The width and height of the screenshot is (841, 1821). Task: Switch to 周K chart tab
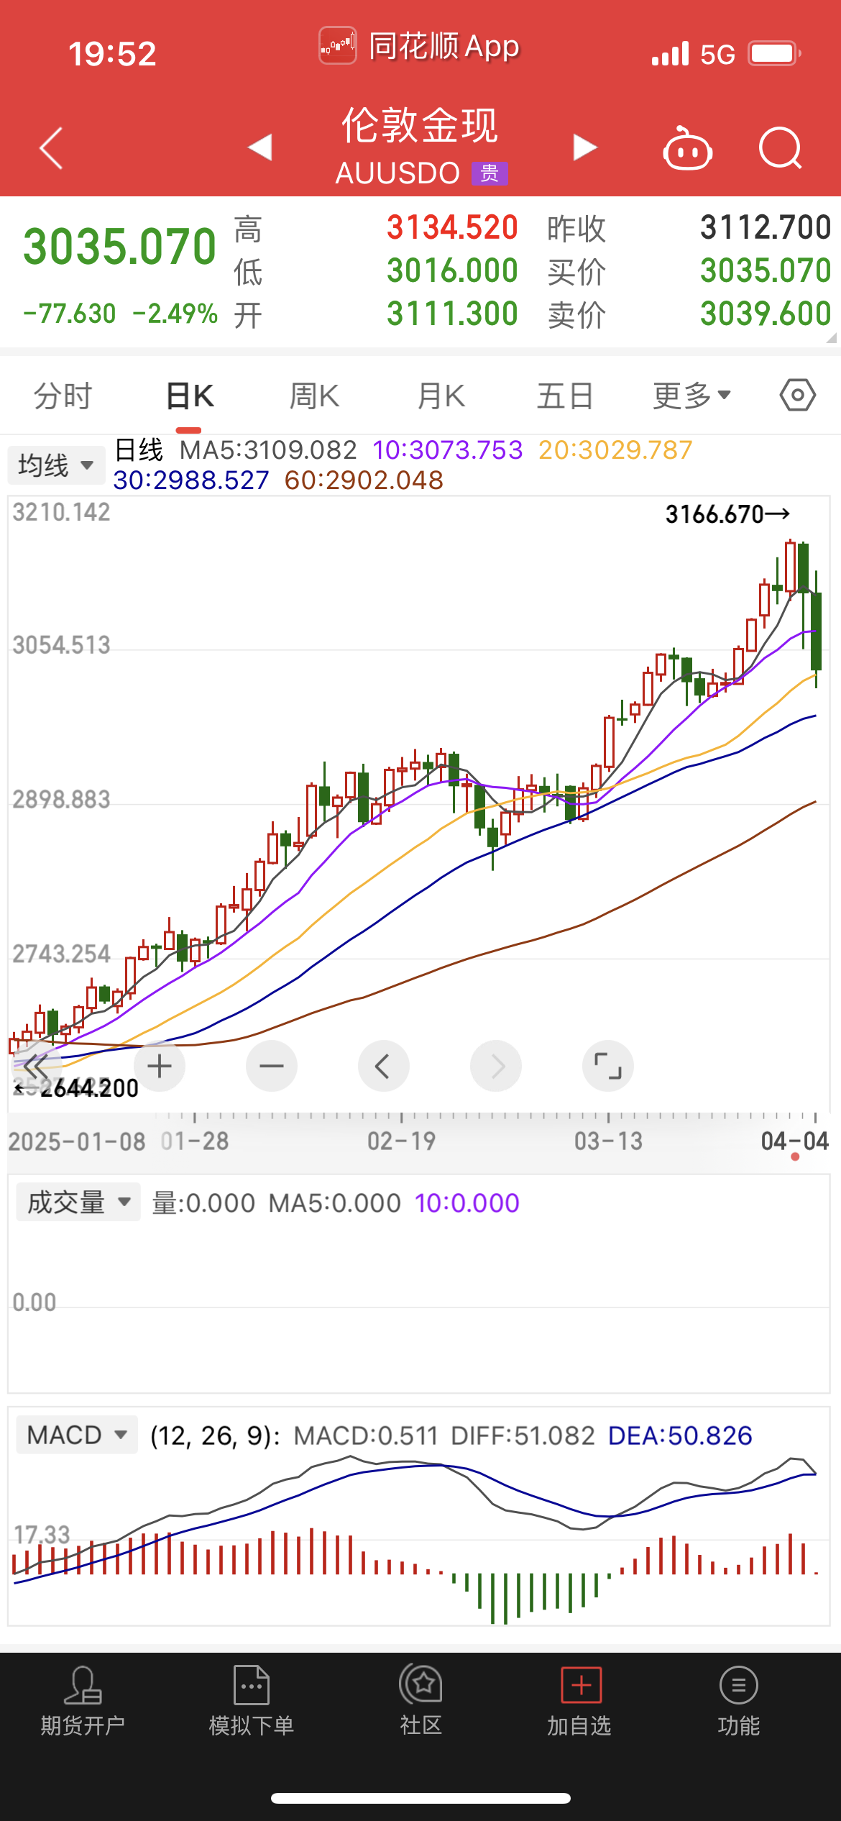tap(314, 396)
